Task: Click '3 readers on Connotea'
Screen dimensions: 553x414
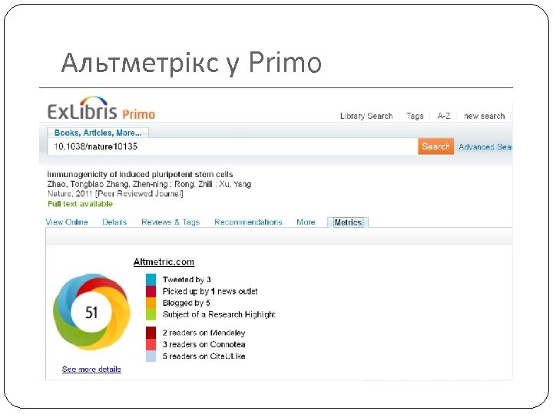Action: click(x=204, y=344)
